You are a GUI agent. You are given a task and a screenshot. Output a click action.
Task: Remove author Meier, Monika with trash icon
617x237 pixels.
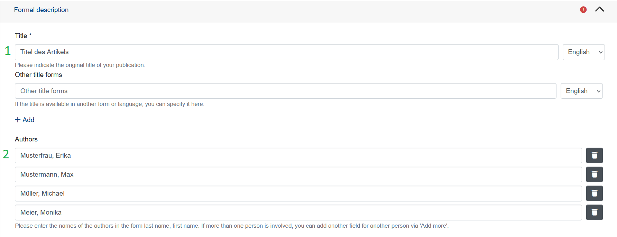coord(594,213)
